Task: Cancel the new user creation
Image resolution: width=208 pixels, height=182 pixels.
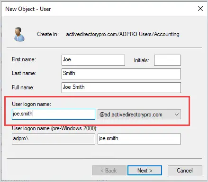Action: 185,171
